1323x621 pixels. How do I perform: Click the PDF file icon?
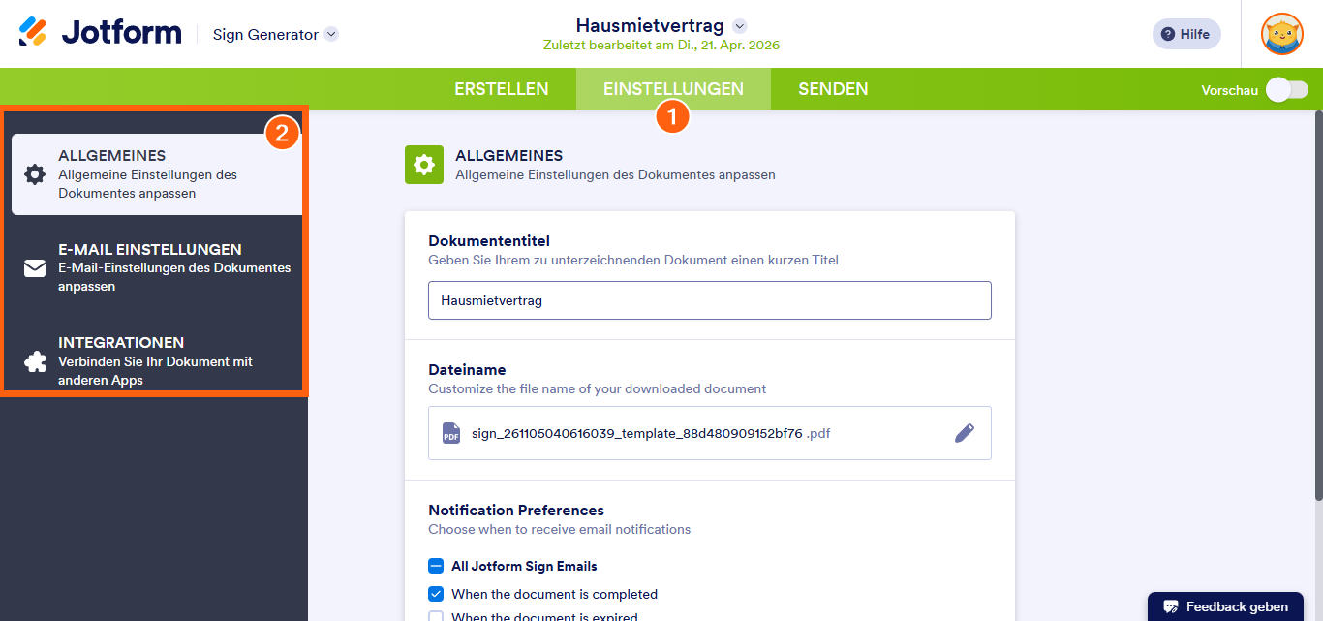[x=451, y=433]
